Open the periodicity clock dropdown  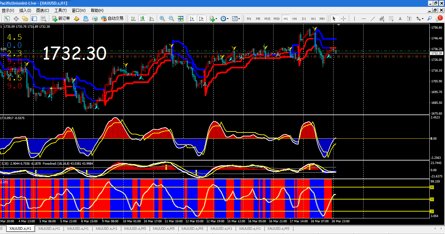[x=225, y=19]
